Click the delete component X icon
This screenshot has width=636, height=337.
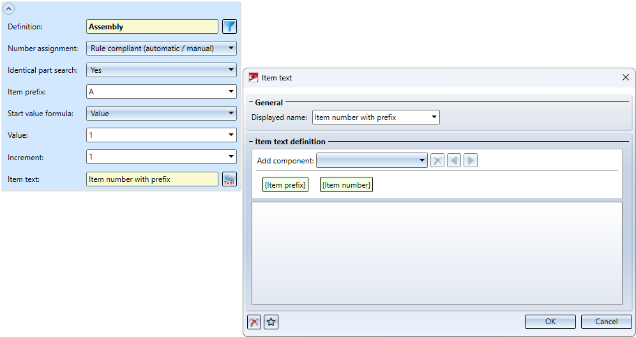coord(437,161)
